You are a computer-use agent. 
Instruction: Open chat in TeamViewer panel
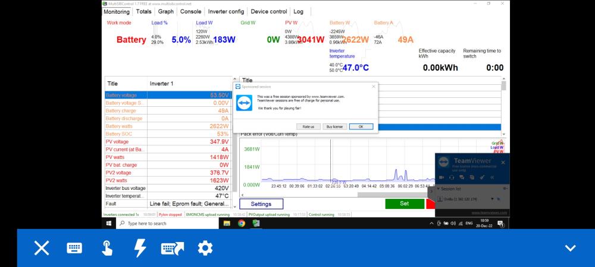point(462,177)
